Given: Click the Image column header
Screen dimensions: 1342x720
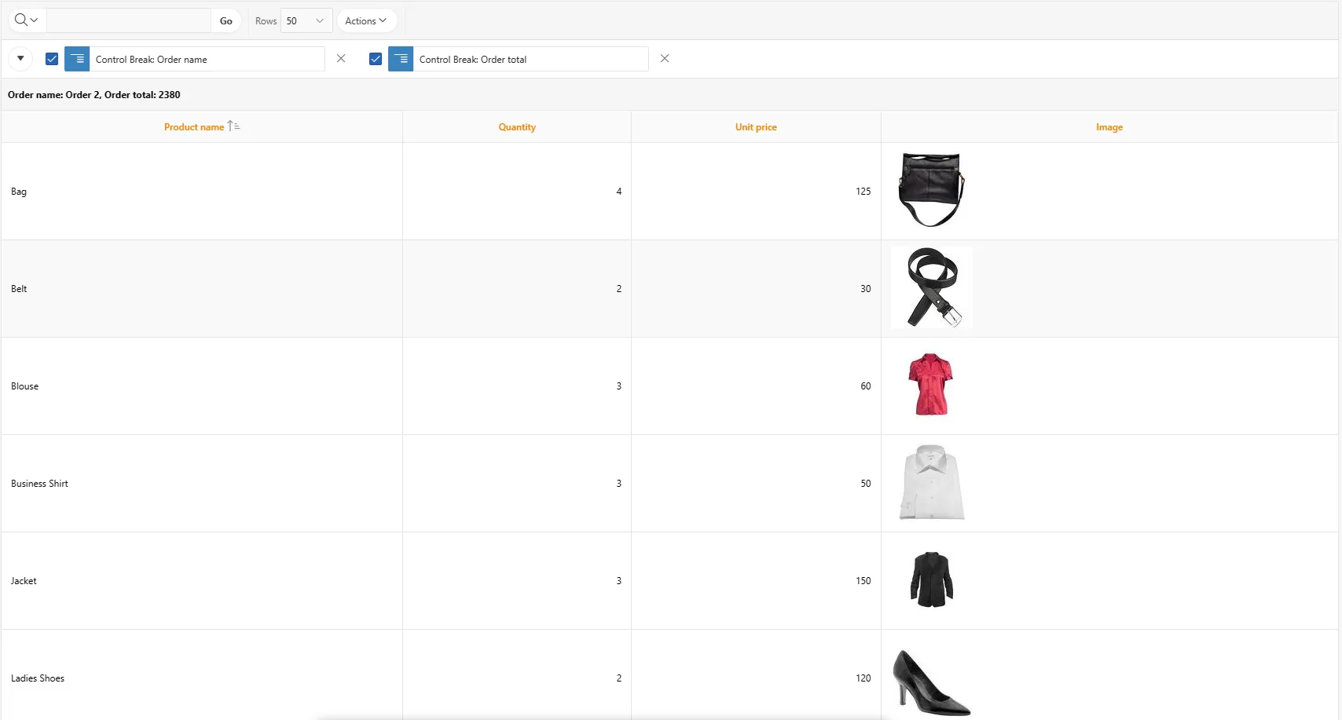Looking at the screenshot, I should point(1109,127).
